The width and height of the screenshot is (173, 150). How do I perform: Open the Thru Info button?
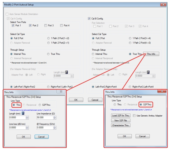pos(151,54)
